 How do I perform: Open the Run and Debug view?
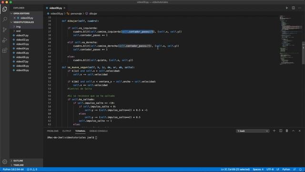tap(5, 40)
